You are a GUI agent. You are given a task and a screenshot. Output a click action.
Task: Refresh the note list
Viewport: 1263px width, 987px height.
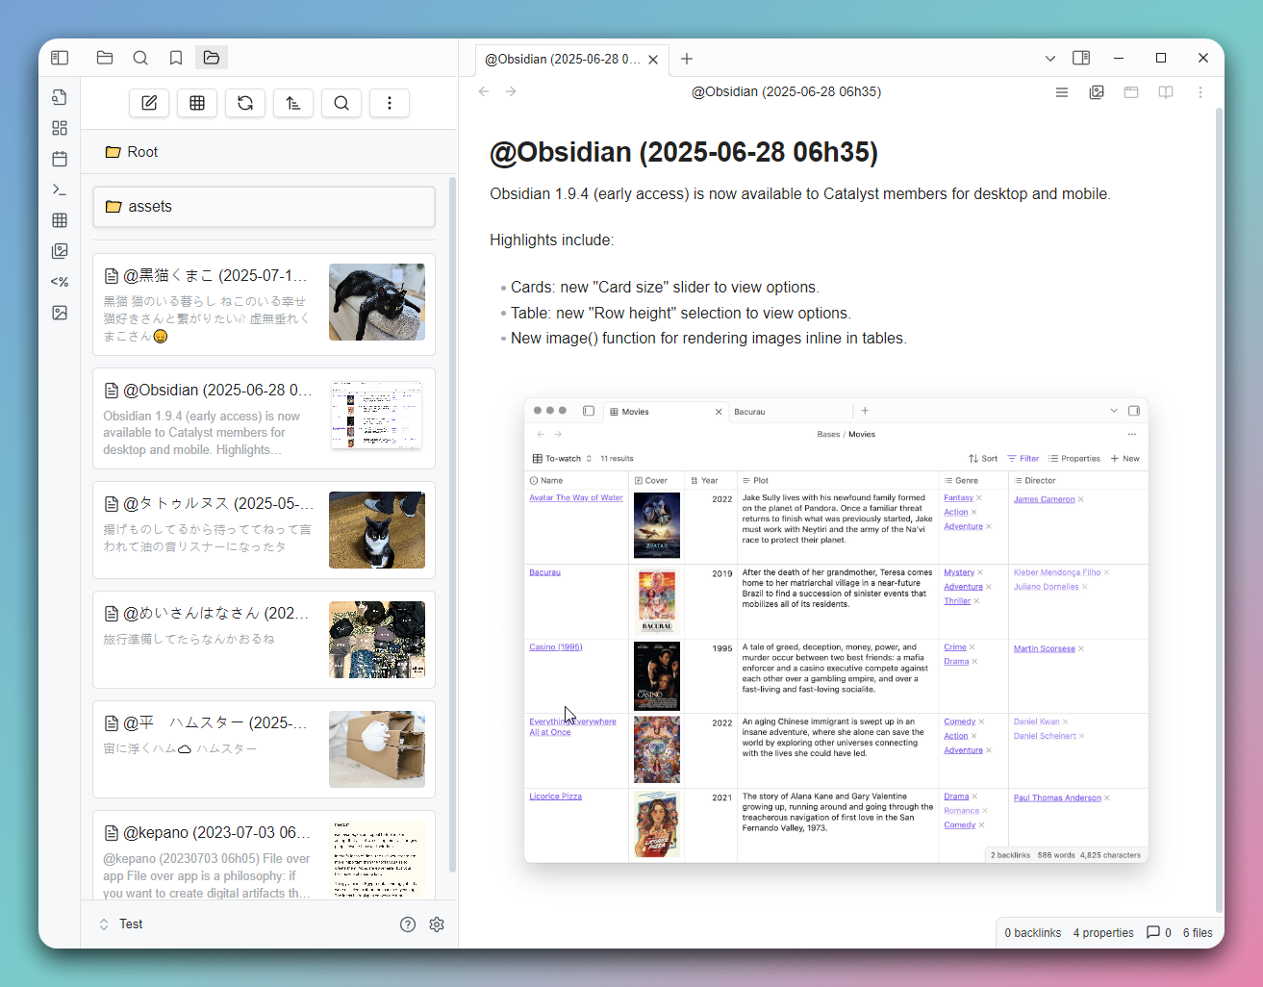pos(245,103)
